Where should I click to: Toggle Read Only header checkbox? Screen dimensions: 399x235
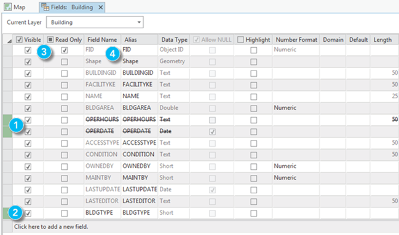(x=50, y=40)
